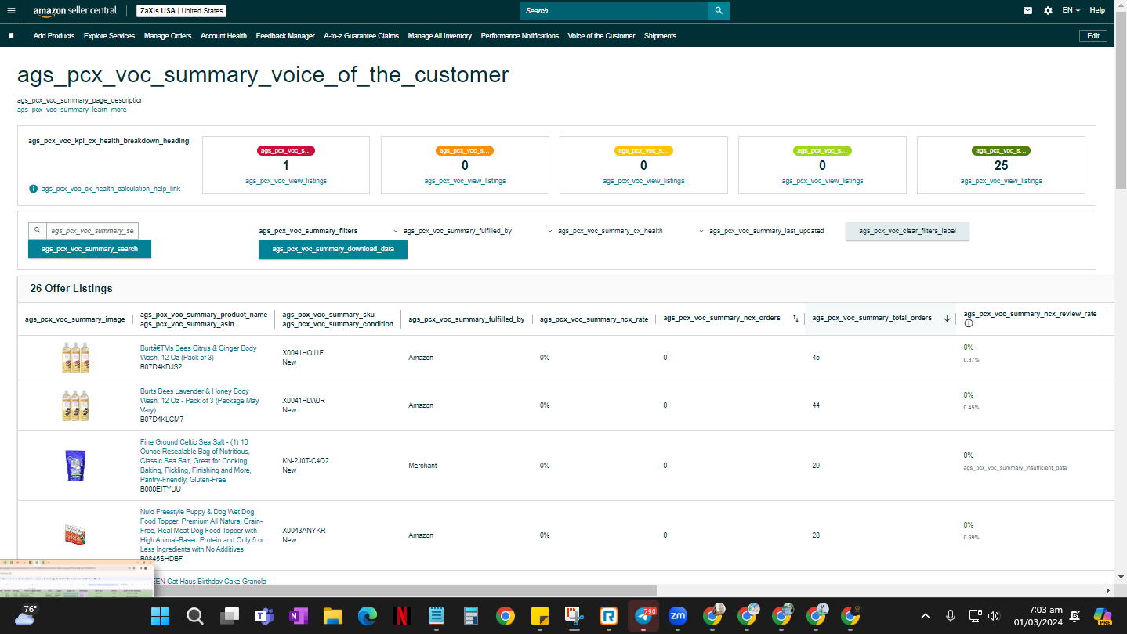The height and width of the screenshot is (634, 1127).
Task: Open Zoom from the taskbar
Action: tap(678, 616)
